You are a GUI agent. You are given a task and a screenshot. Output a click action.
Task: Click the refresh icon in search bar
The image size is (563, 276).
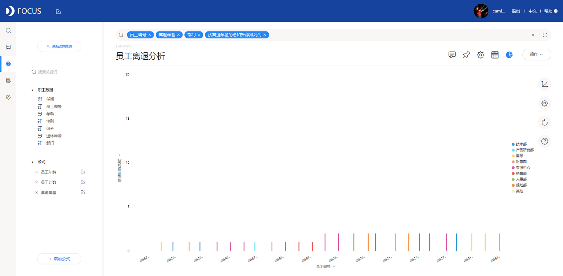coord(545,35)
